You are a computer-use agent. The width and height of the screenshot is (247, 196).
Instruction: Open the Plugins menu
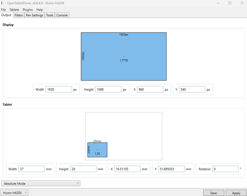pos(28,10)
